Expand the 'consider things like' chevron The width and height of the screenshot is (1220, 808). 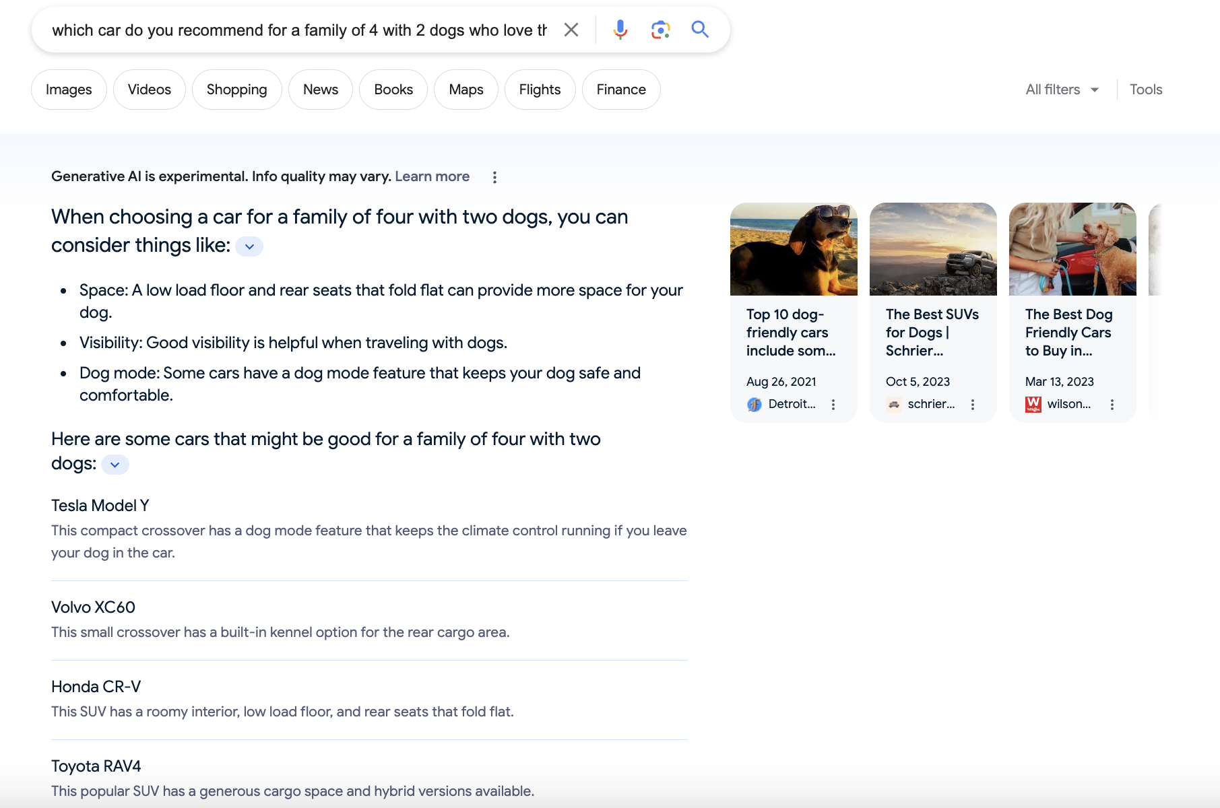click(249, 246)
